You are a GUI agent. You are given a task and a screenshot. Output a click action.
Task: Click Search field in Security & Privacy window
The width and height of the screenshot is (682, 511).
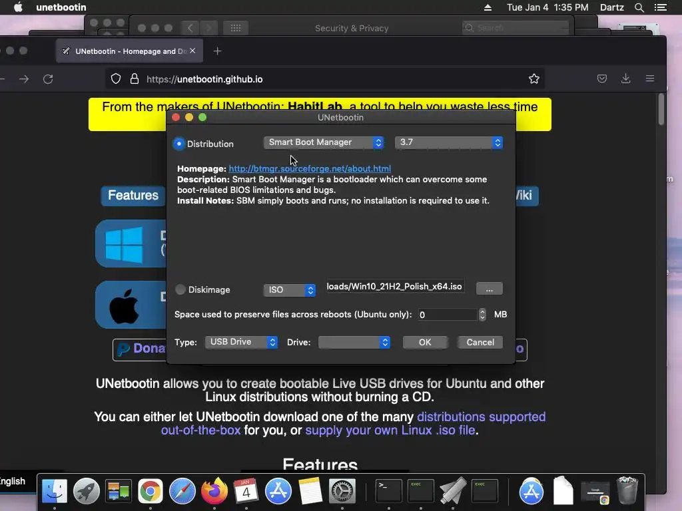click(516, 28)
